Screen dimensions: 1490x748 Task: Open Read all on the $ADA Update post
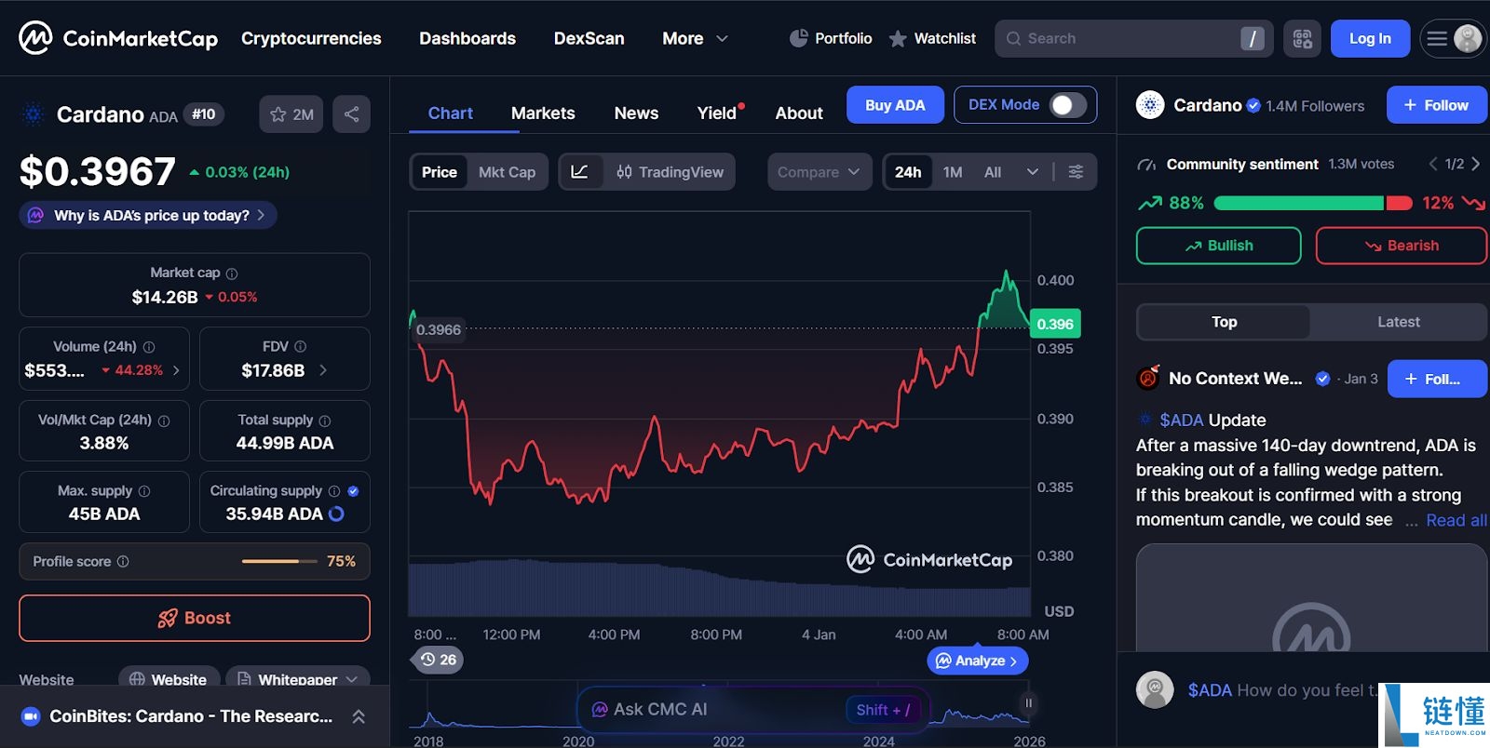pyautogui.click(x=1456, y=520)
